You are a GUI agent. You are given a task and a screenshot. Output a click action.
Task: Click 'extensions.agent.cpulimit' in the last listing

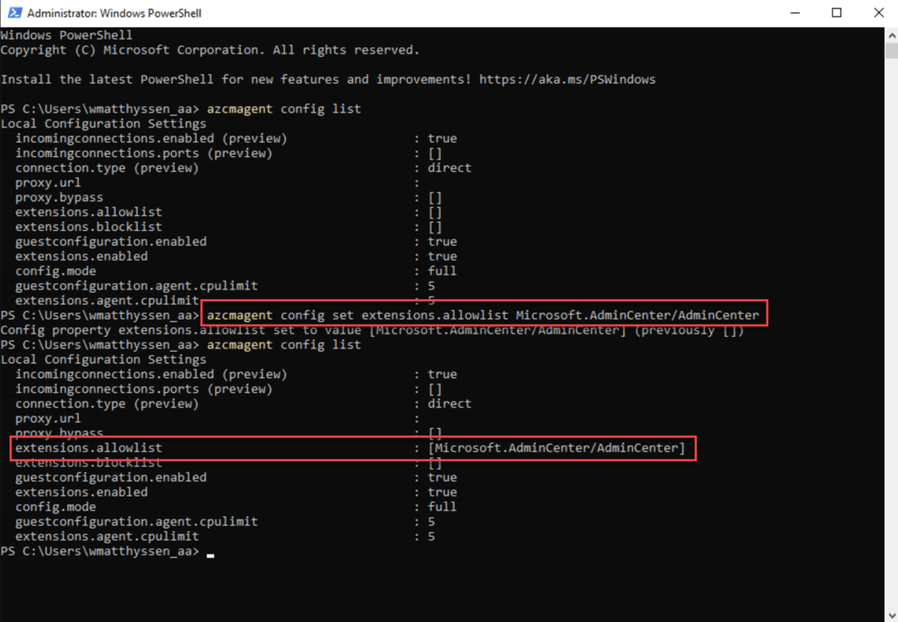(107, 536)
